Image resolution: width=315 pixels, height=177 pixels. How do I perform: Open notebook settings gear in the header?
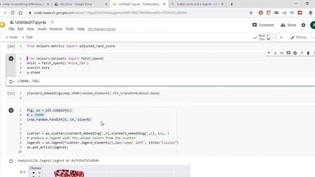click(303, 25)
